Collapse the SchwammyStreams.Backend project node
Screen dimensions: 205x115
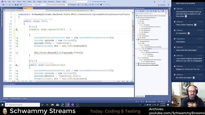coord(136,18)
